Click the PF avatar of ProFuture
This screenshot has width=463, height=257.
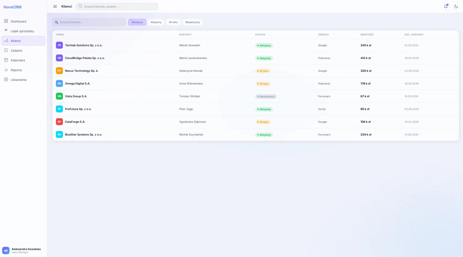coord(59,109)
